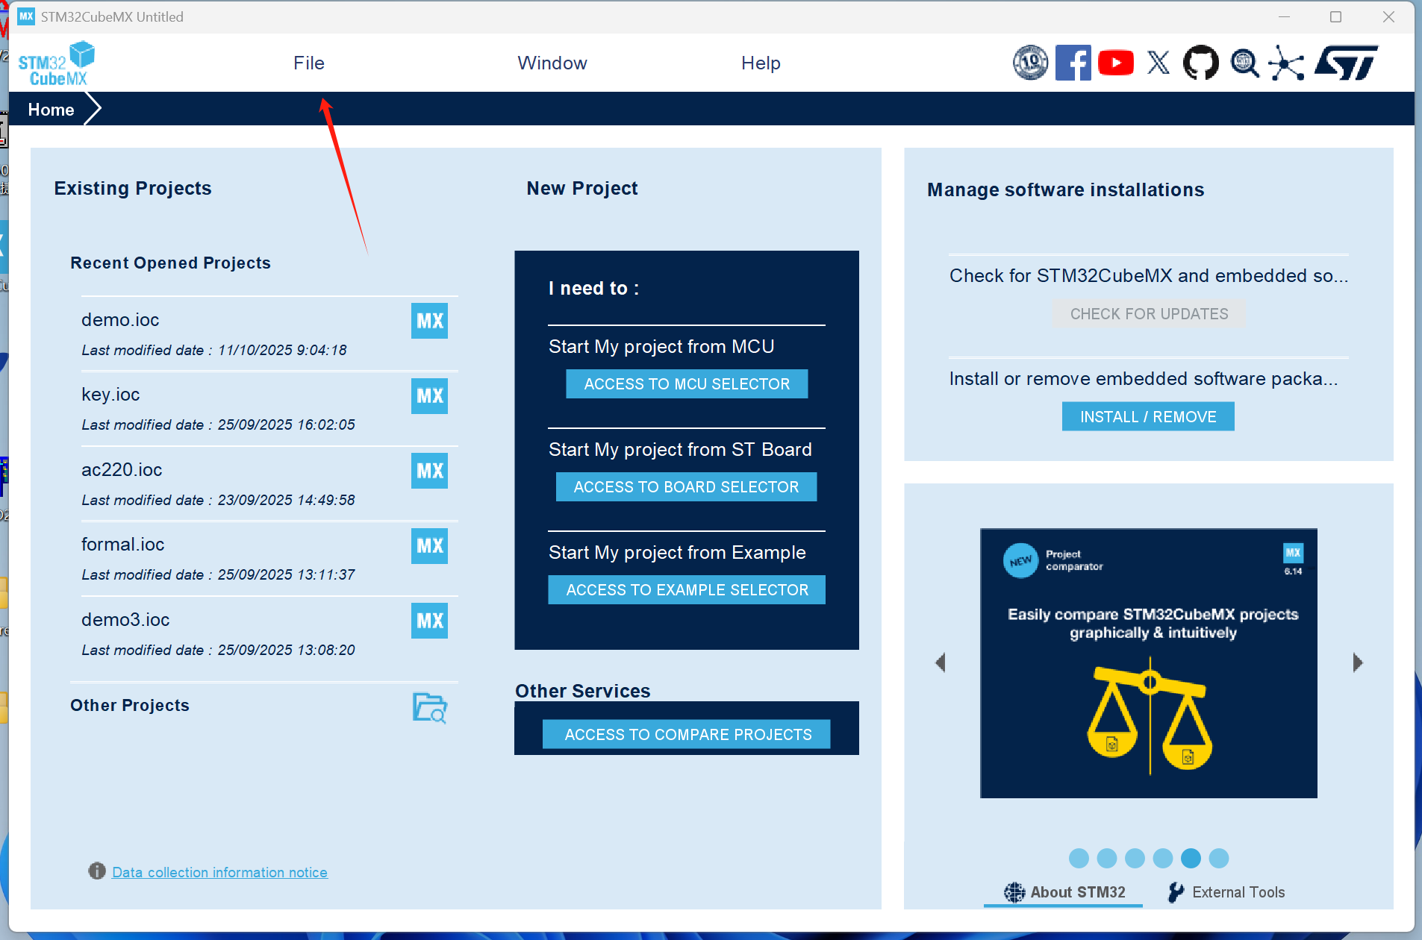Click the STM32CubeMX title bar app icon
The width and height of the screenshot is (1422, 940).
point(26,16)
